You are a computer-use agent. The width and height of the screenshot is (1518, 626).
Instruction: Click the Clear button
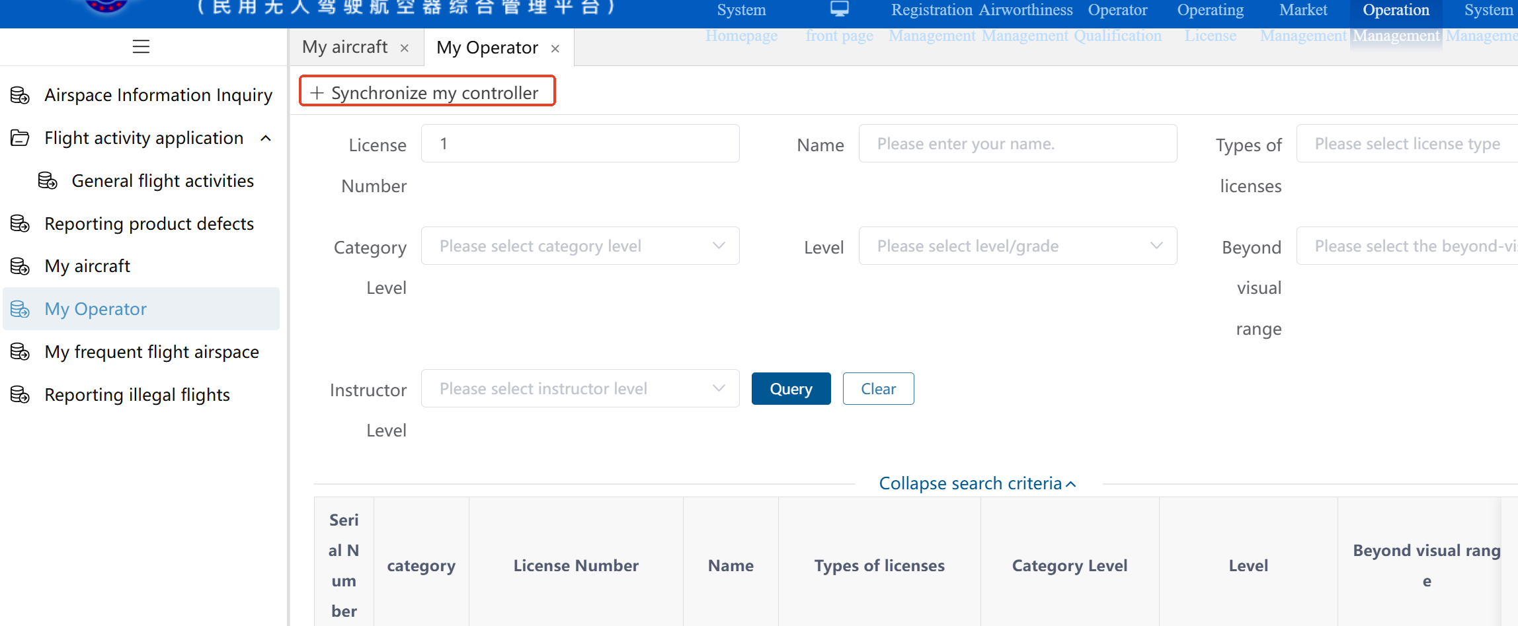tap(879, 389)
